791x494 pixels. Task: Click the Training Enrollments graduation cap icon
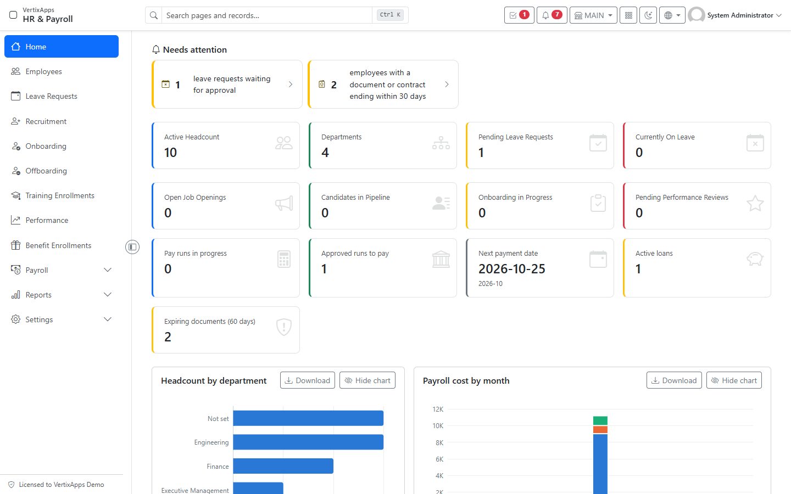(x=16, y=195)
